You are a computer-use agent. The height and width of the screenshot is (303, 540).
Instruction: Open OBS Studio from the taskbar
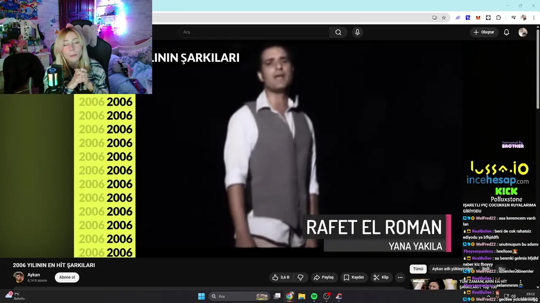tap(327, 296)
